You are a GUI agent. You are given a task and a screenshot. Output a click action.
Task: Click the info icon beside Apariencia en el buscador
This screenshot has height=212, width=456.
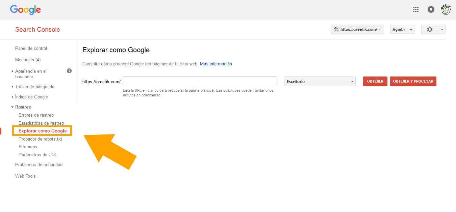(69, 71)
